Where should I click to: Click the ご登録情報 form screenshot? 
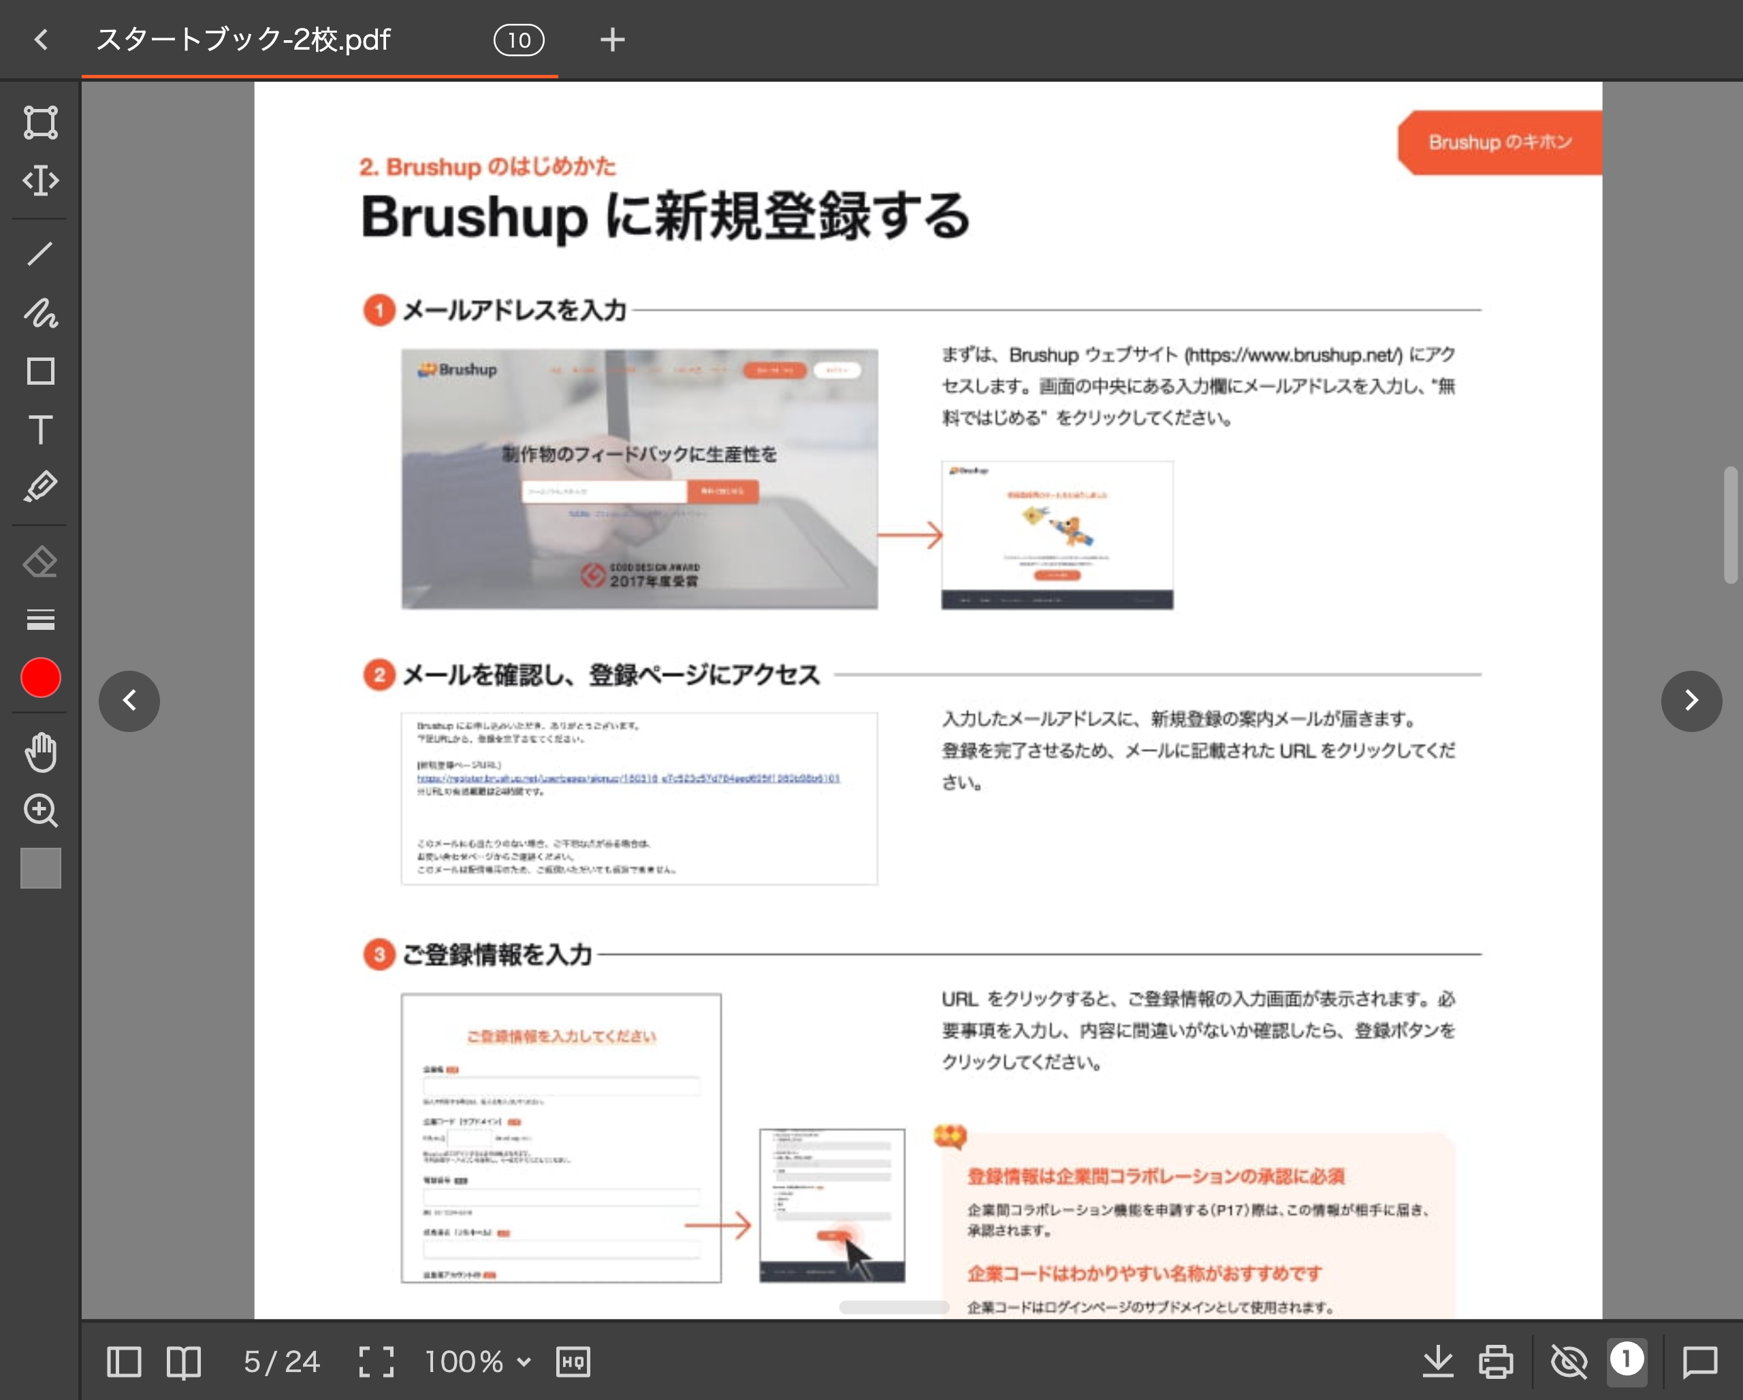tap(561, 1138)
